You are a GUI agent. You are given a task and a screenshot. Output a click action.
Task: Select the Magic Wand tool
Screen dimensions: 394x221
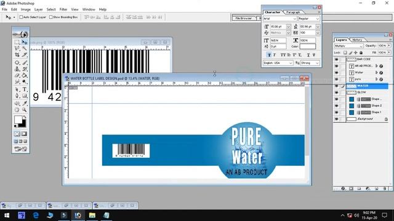[x=25, y=48]
